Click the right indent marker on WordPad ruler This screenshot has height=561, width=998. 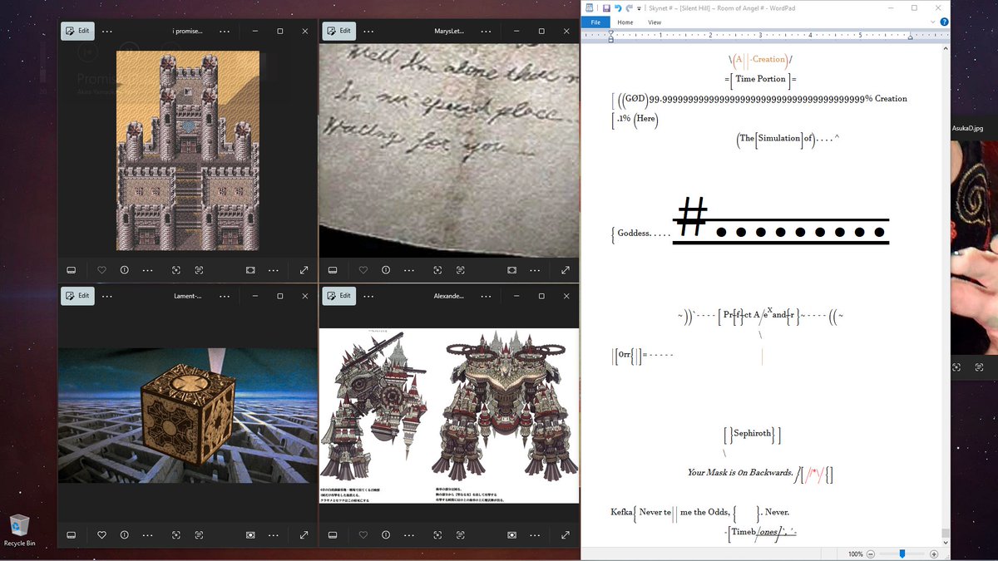point(910,37)
